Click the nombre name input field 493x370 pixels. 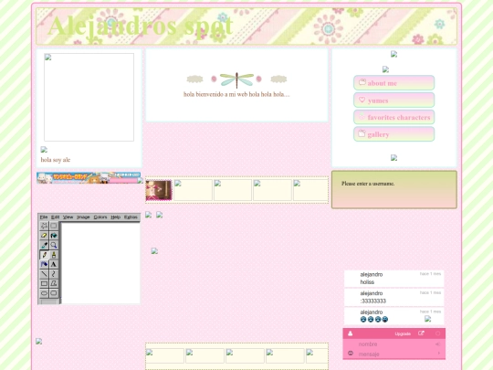coord(395,344)
